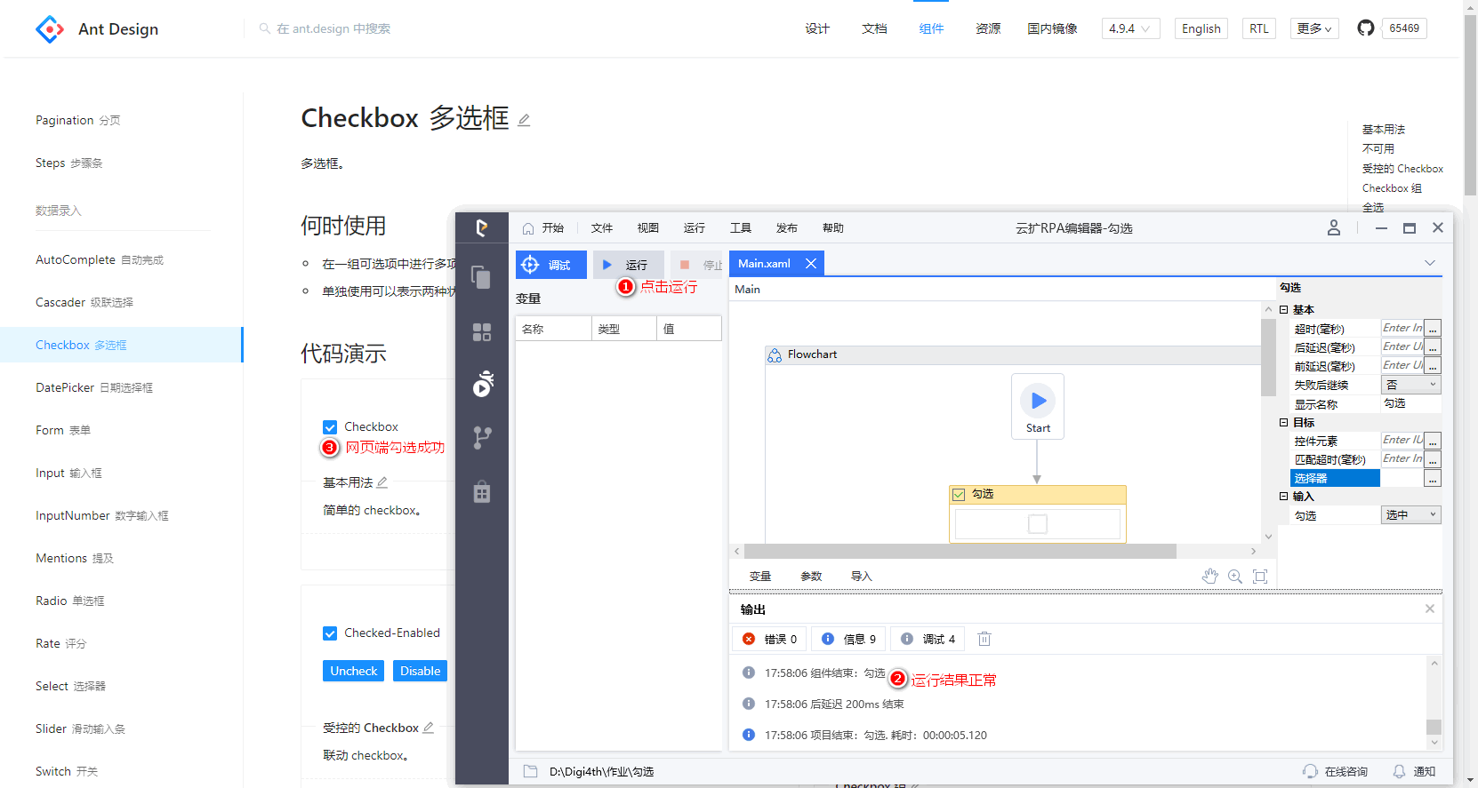The height and width of the screenshot is (788, 1478).
Task: Click the folder icon beside the project path
Action: point(531,771)
